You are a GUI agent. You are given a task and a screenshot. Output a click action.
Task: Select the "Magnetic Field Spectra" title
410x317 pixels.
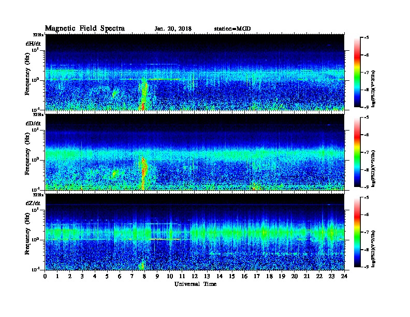point(85,28)
